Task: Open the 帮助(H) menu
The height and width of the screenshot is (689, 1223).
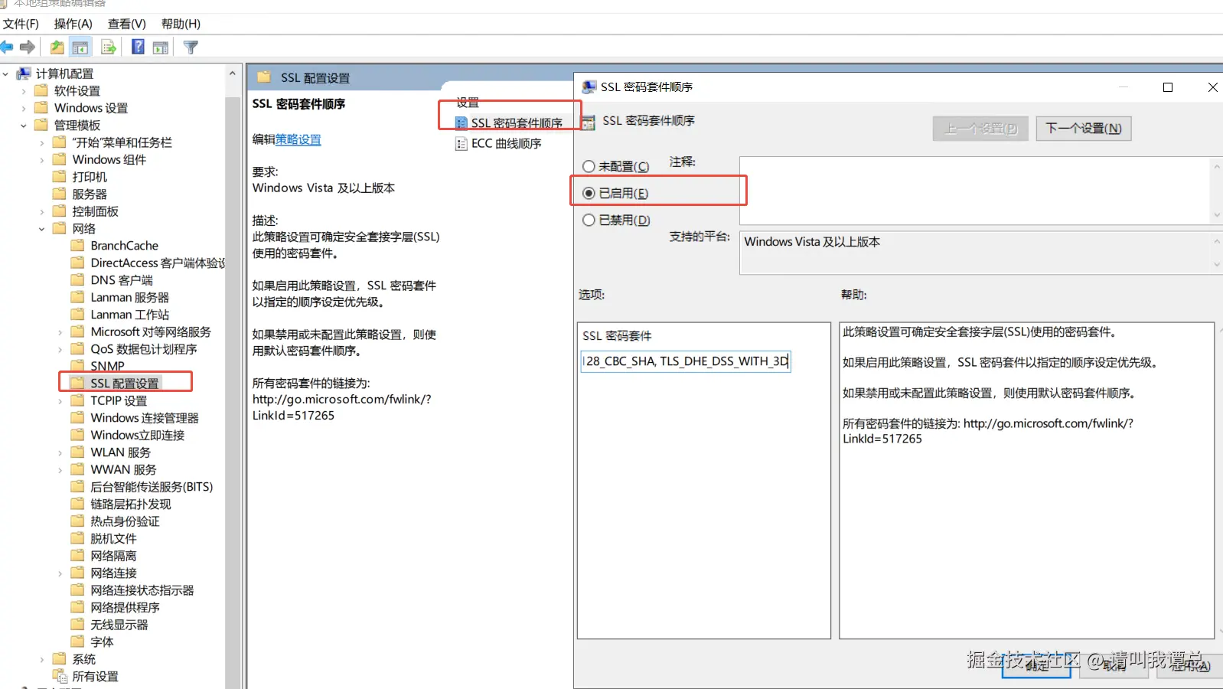Action: click(181, 24)
